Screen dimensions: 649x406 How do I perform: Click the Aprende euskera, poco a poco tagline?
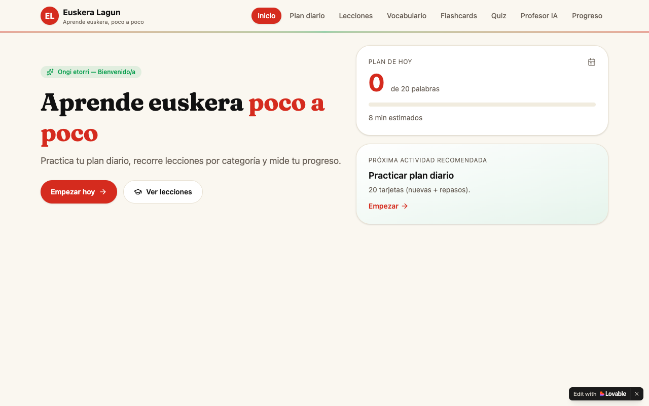pos(103,22)
